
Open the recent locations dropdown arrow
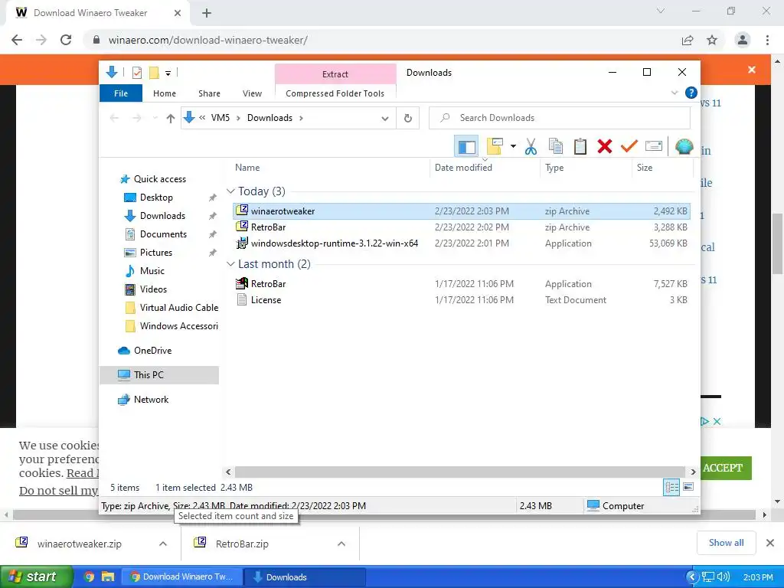(155, 118)
